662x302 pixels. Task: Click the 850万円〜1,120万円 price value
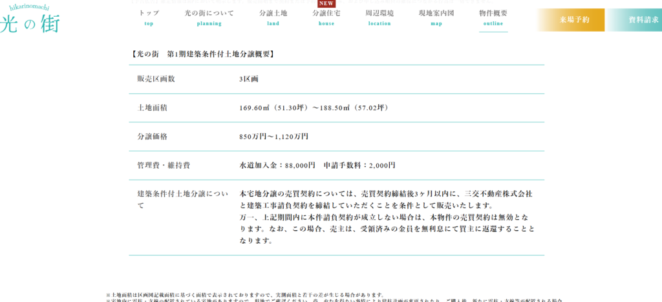(x=273, y=136)
